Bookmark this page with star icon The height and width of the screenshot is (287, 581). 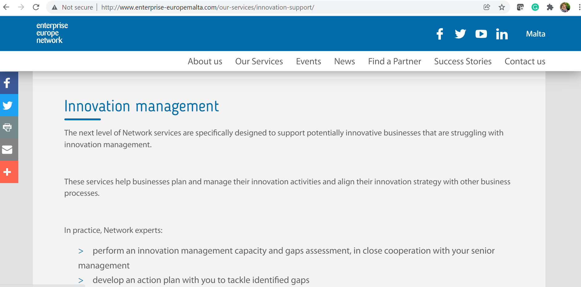coord(502,7)
